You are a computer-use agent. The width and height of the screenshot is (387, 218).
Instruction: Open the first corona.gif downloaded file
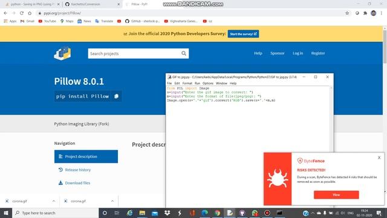[19, 201]
